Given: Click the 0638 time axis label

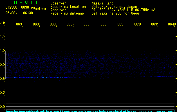Looking at the screenshot, I should coord(138,24).
